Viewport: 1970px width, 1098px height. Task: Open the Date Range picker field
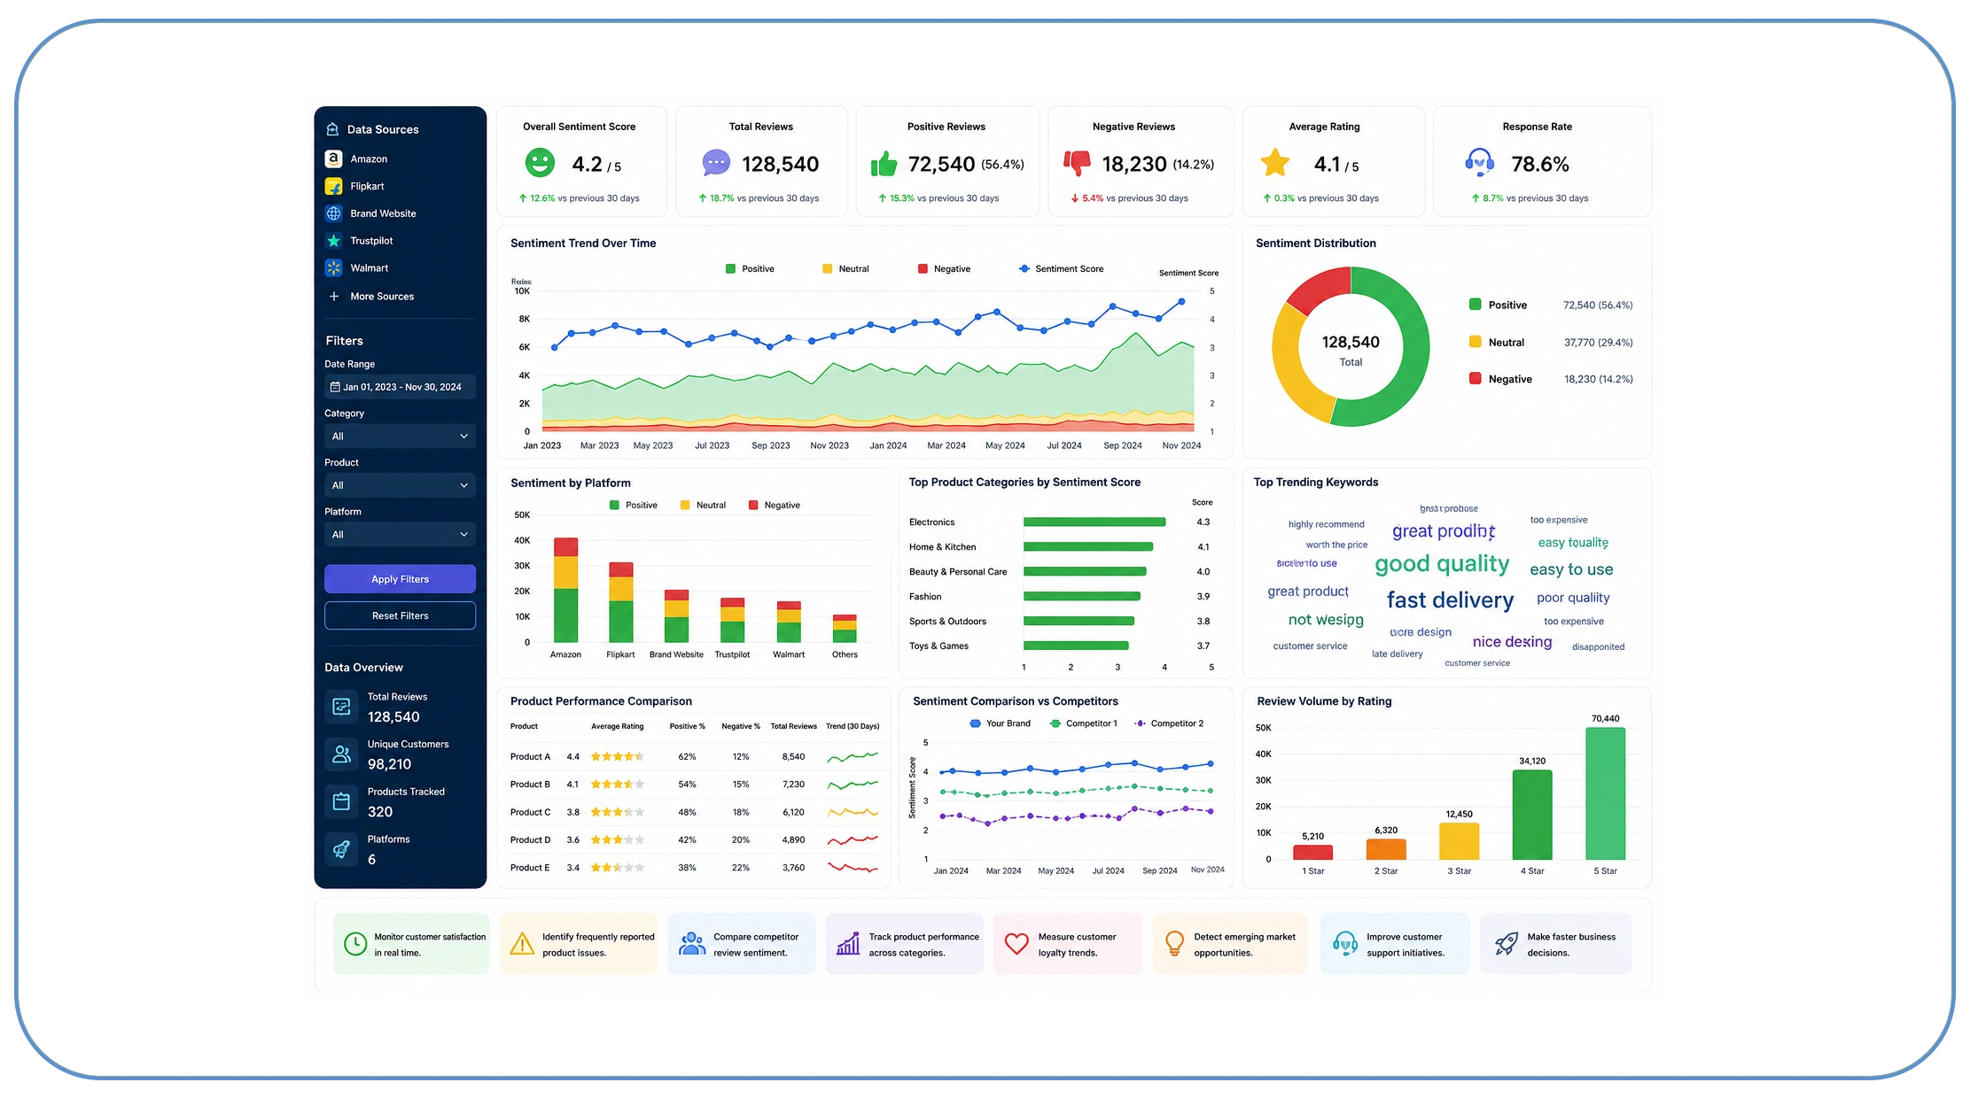(x=400, y=387)
